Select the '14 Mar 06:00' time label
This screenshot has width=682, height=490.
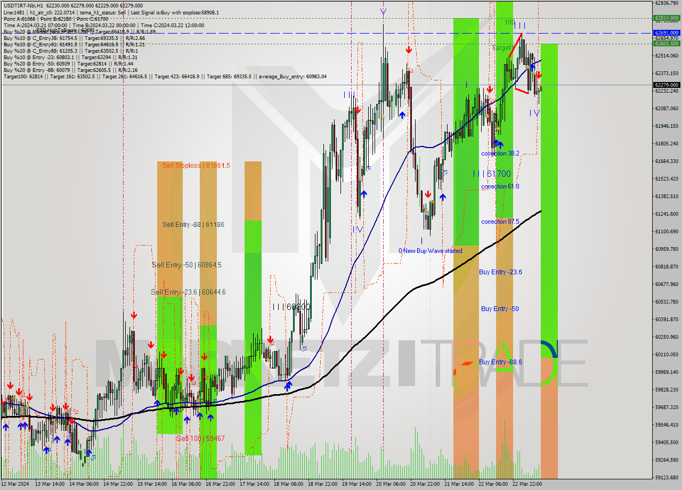(84, 484)
